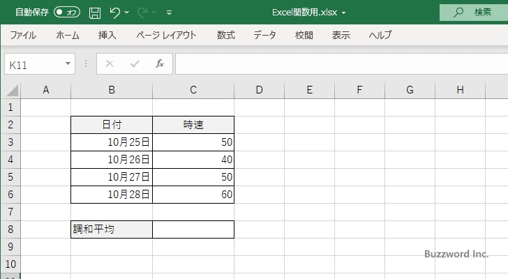
Task: Select empty result cell next to 調和平均
Action: coord(193,229)
